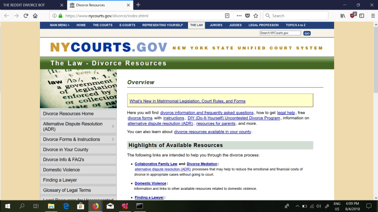Open the notification center icon

[x=368, y=206]
